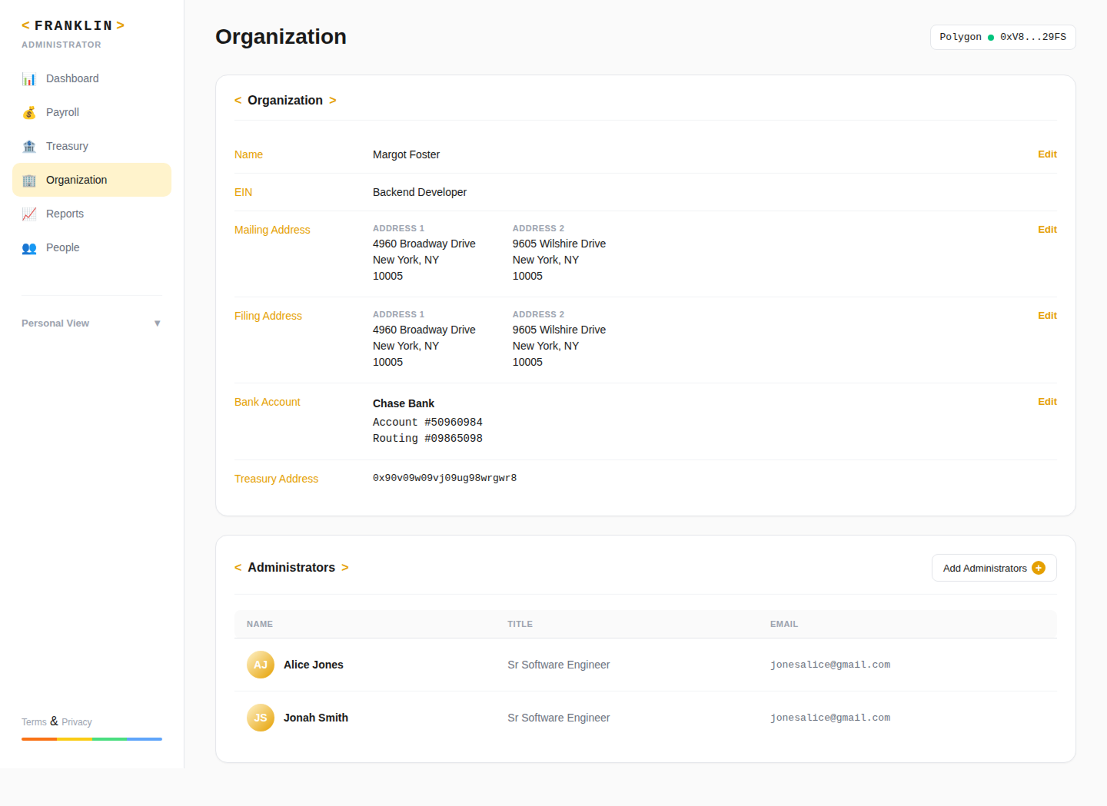The height and width of the screenshot is (806, 1107).
Task: Switch to the Payroll section
Action: coord(63,112)
